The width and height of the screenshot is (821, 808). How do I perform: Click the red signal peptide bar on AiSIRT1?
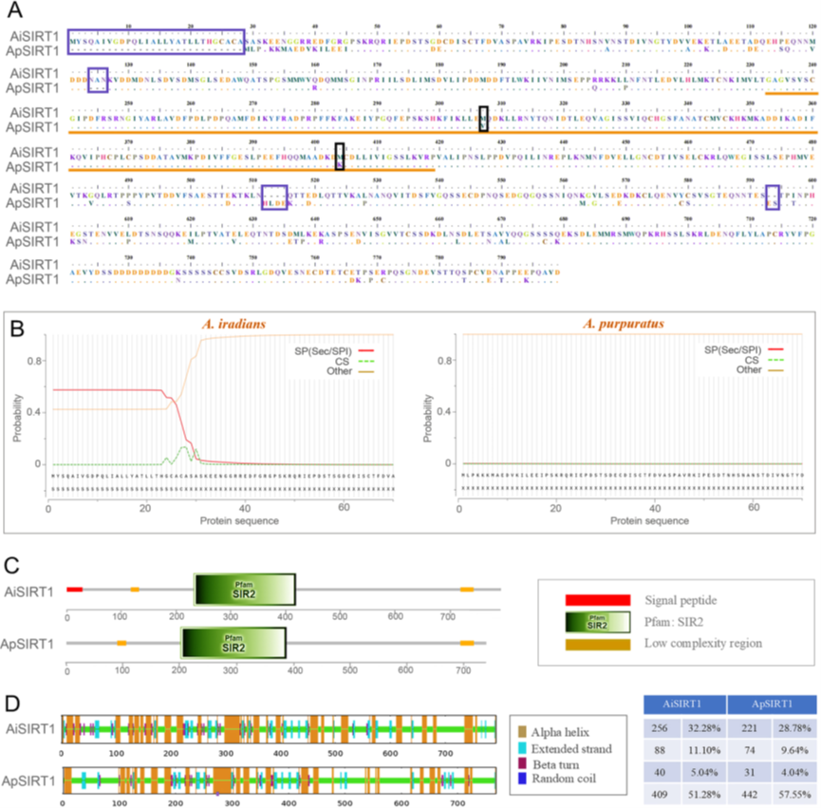click(74, 590)
